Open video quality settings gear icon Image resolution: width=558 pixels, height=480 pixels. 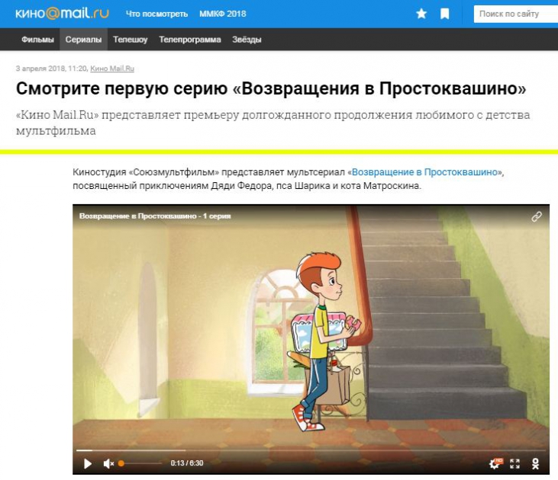495,463
